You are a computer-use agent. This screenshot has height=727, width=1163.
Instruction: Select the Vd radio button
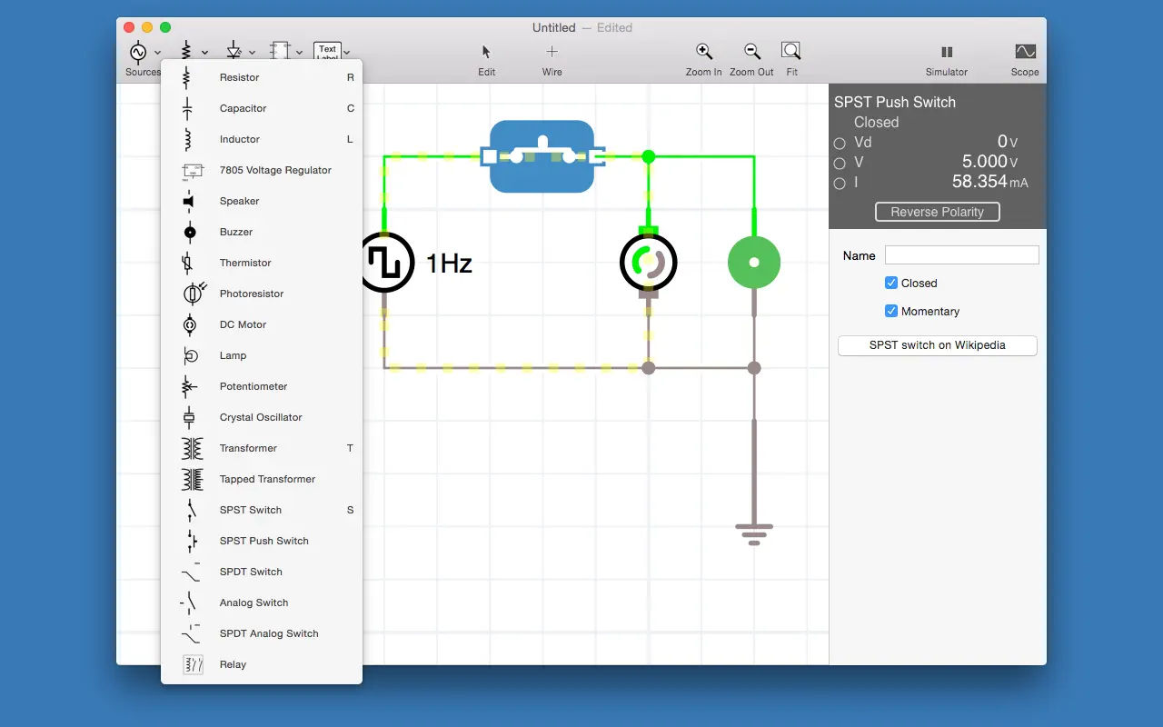840,143
